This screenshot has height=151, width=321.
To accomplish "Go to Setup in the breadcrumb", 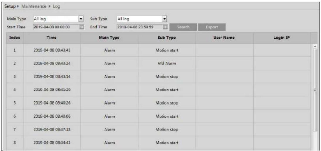I will click(x=10, y=6).
